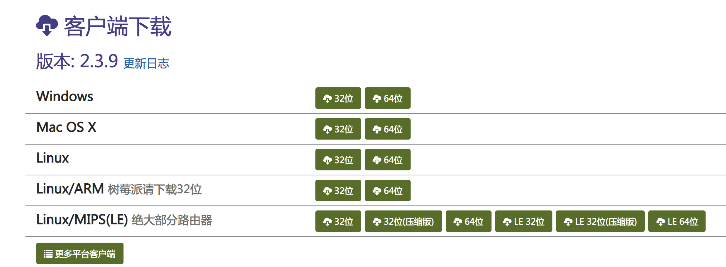Download Linux 32位 client
Image resolution: width=726 pixels, height=267 pixels.
point(338,160)
